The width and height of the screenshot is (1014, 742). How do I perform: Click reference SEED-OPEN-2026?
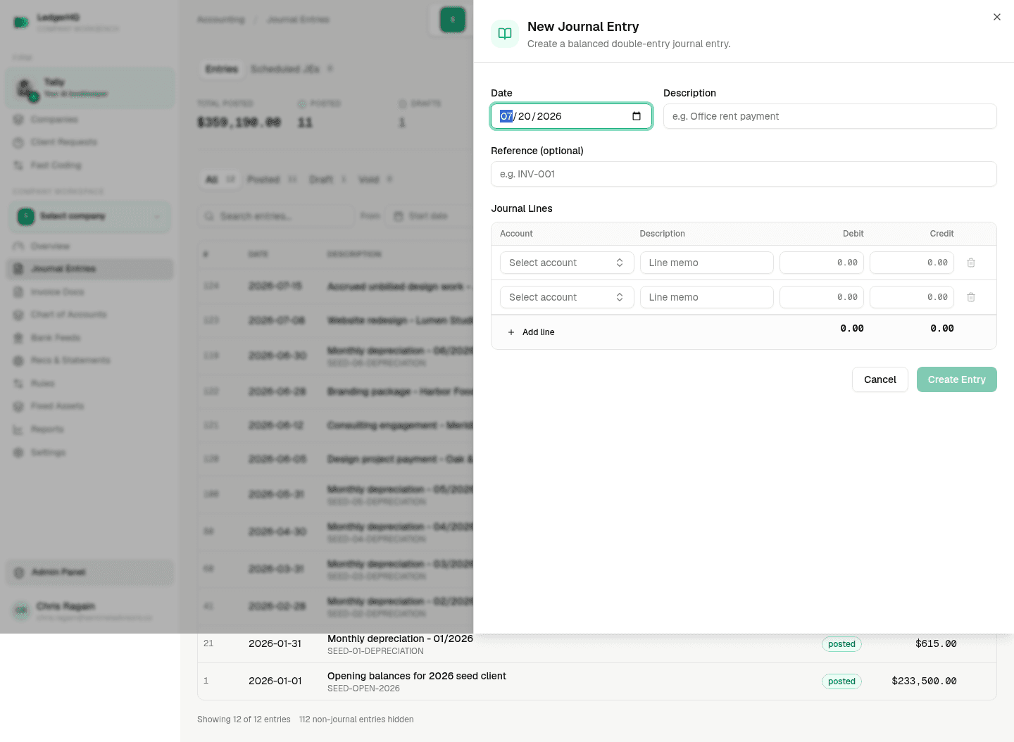(x=363, y=688)
